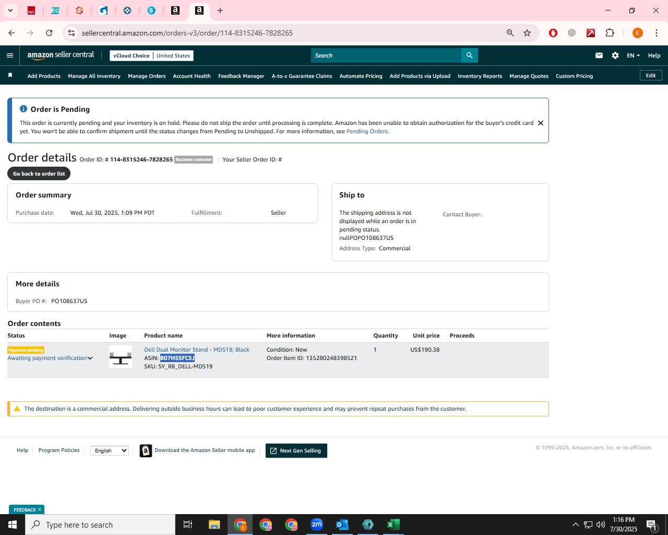Open the notification center icon
The image size is (668, 535).
[x=651, y=525]
